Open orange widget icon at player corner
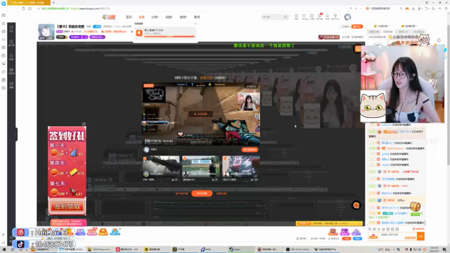Viewport: 450px width, 253px height. coord(358,48)
